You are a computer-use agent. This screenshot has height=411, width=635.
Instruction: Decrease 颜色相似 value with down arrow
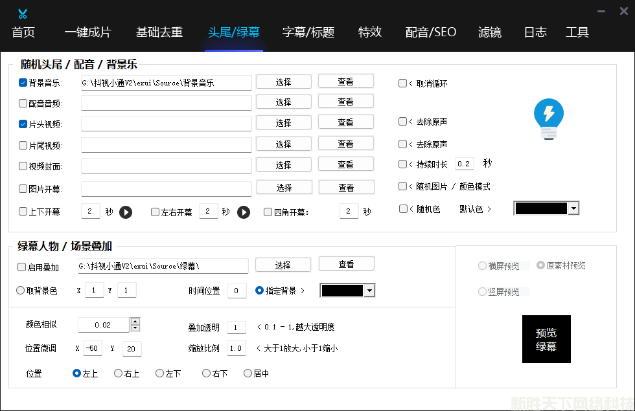(x=135, y=328)
